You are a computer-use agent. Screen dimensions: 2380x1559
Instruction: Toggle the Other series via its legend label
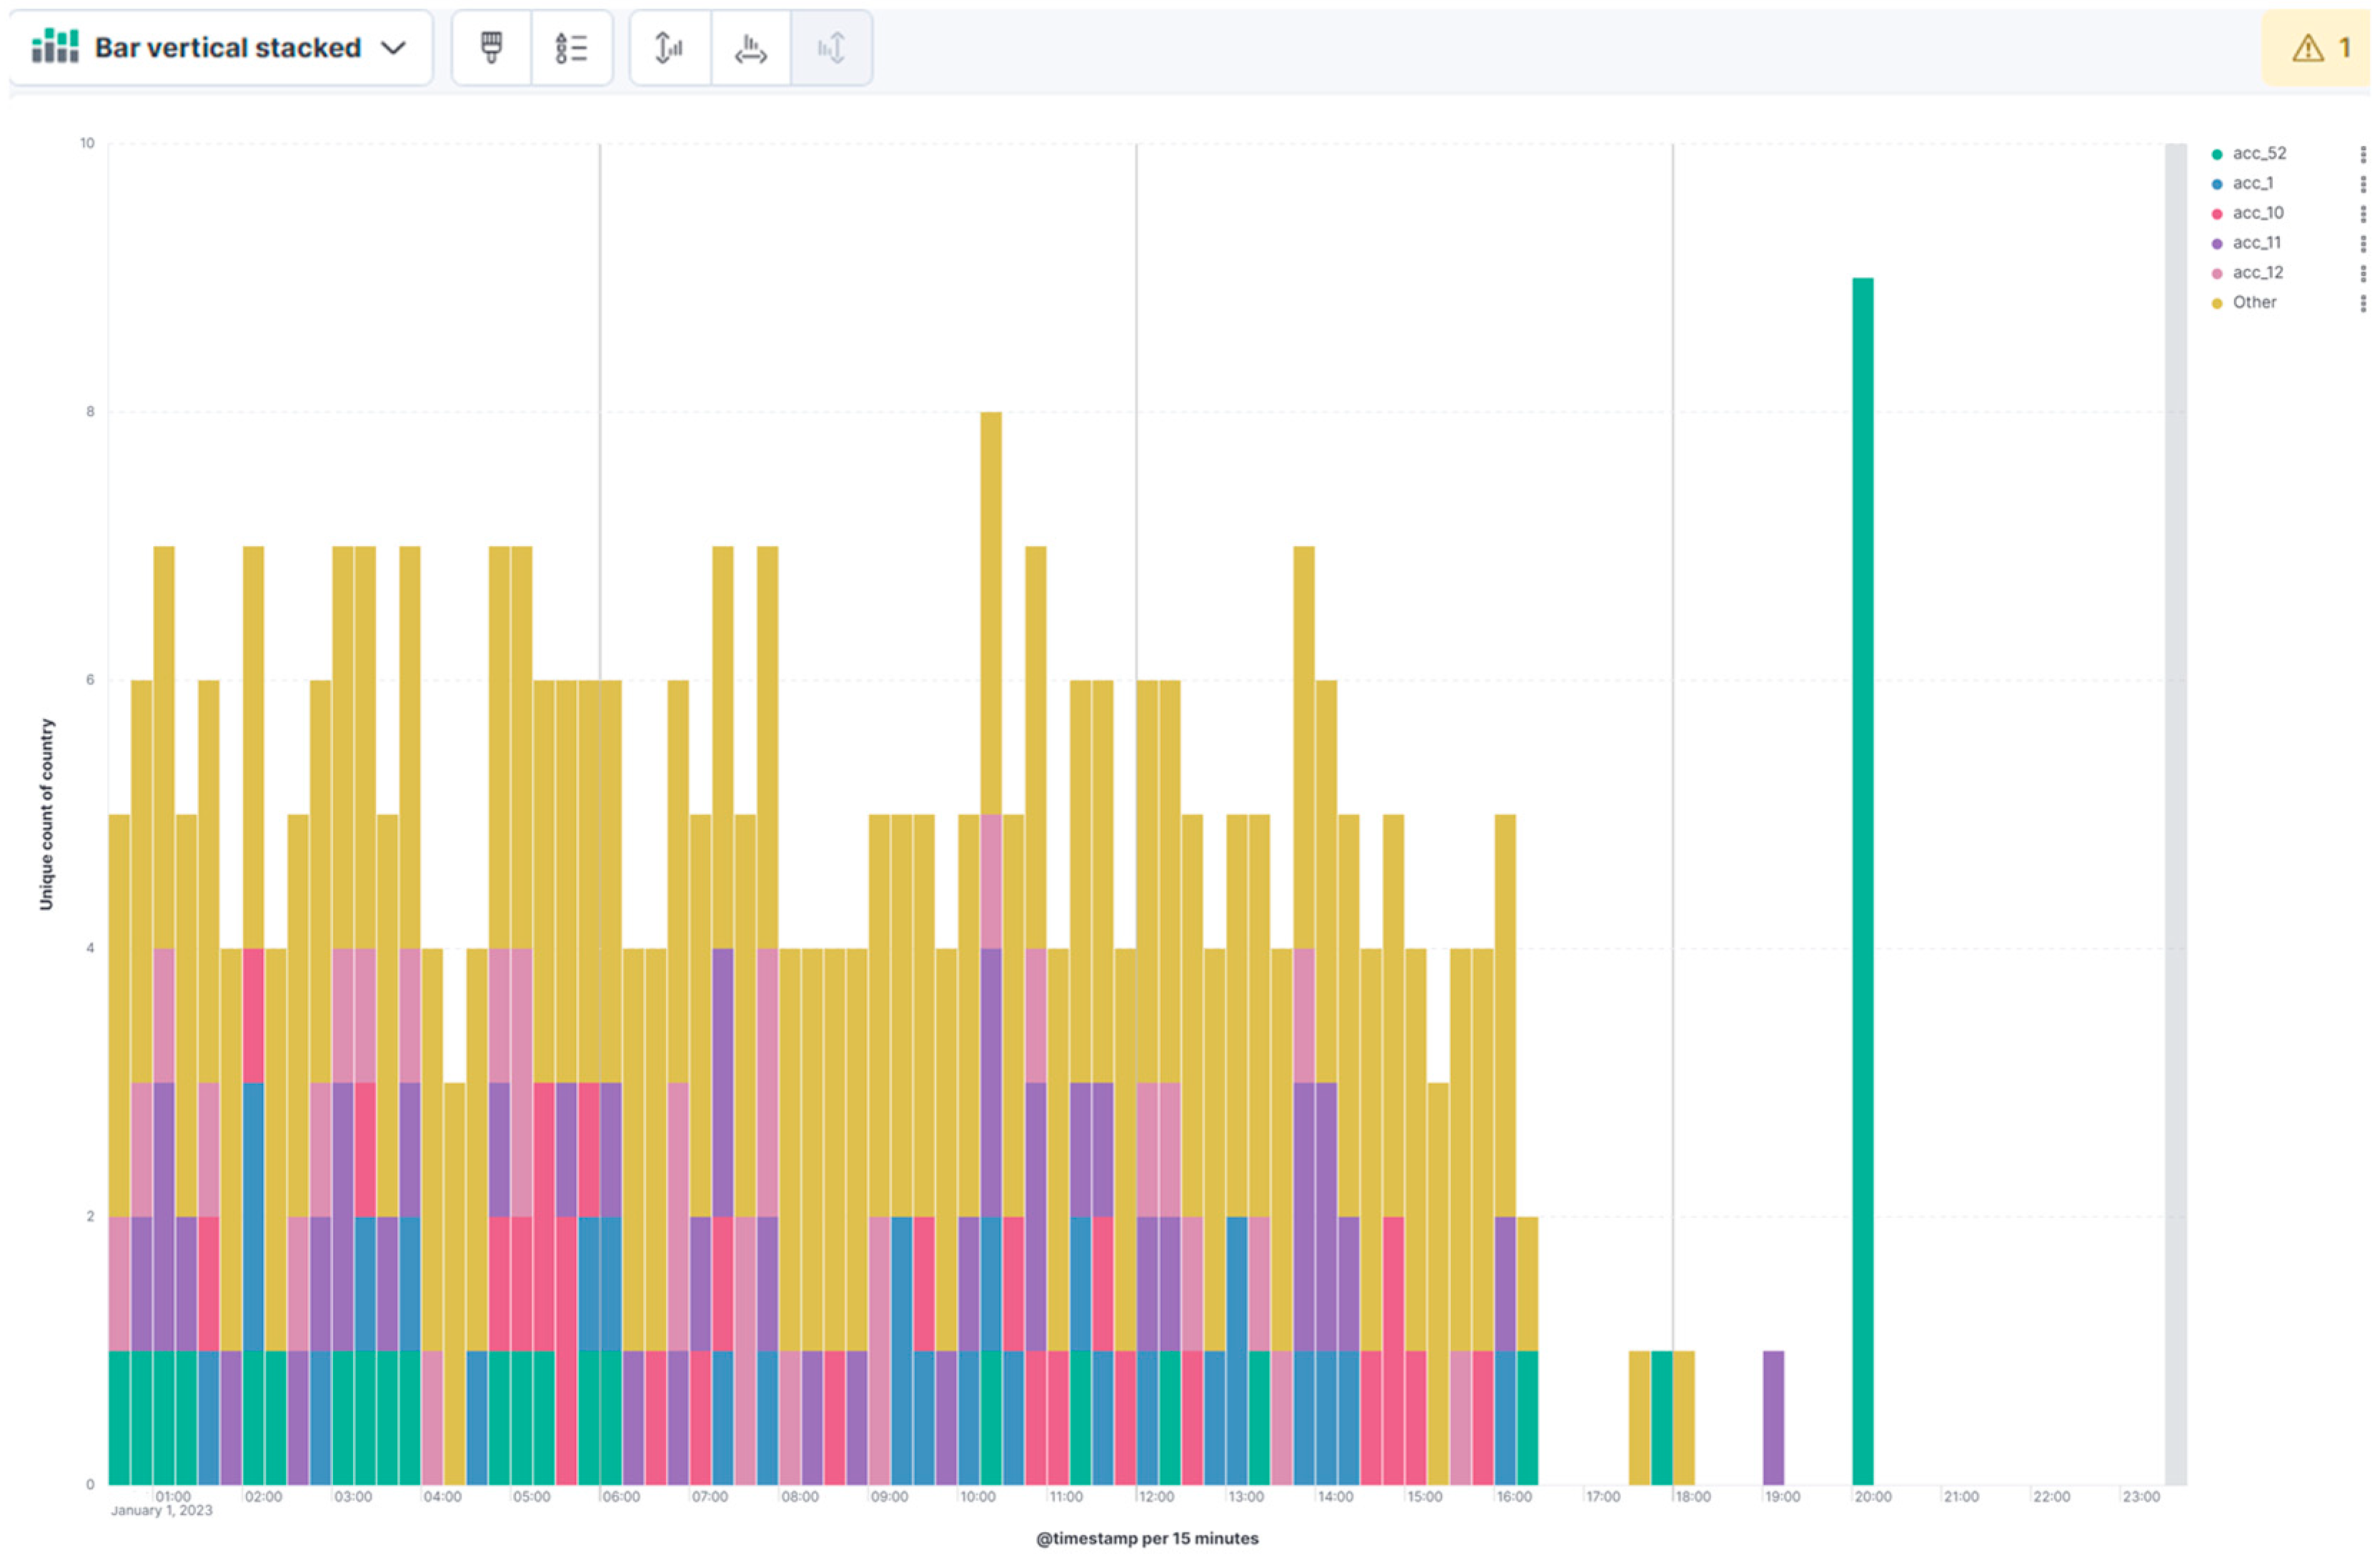(x=2254, y=302)
